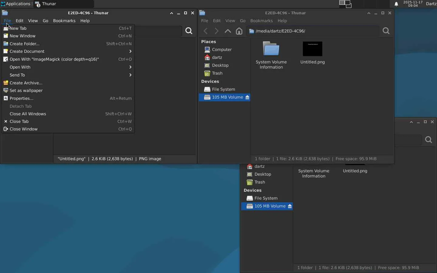Screen dimensions: 437x273
Task: Open the parent folder using the up arrow
Action: point(228,31)
